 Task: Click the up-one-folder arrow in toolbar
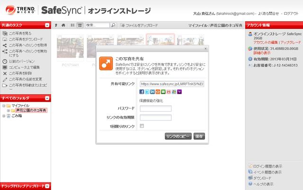click(56, 25)
